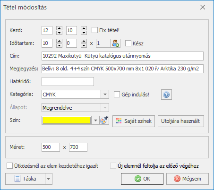Increase Időtartam hours using up arrow
The image size is (214, 190).
(x=59, y=41)
